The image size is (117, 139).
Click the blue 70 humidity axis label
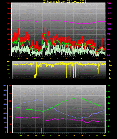[5, 99]
